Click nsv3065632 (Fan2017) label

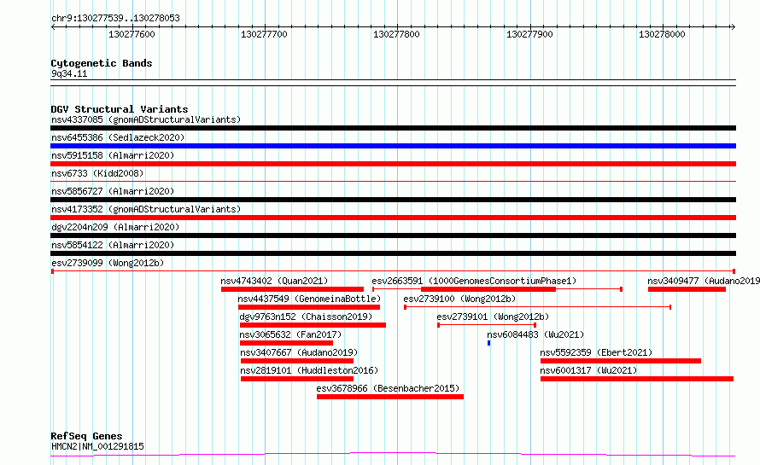[x=291, y=334]
